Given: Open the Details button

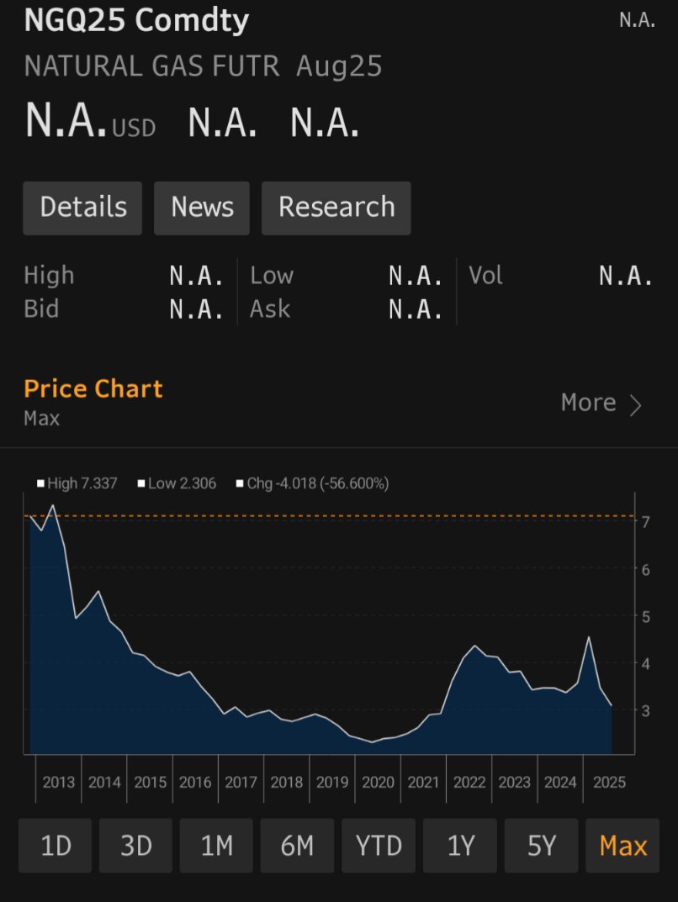Looking at the screenshot, I should [x=82, y=208].
